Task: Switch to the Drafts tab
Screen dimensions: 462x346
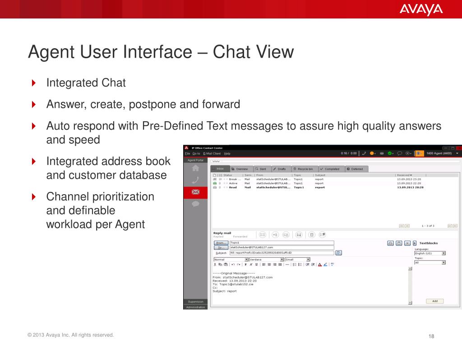Action: [281, 169]
